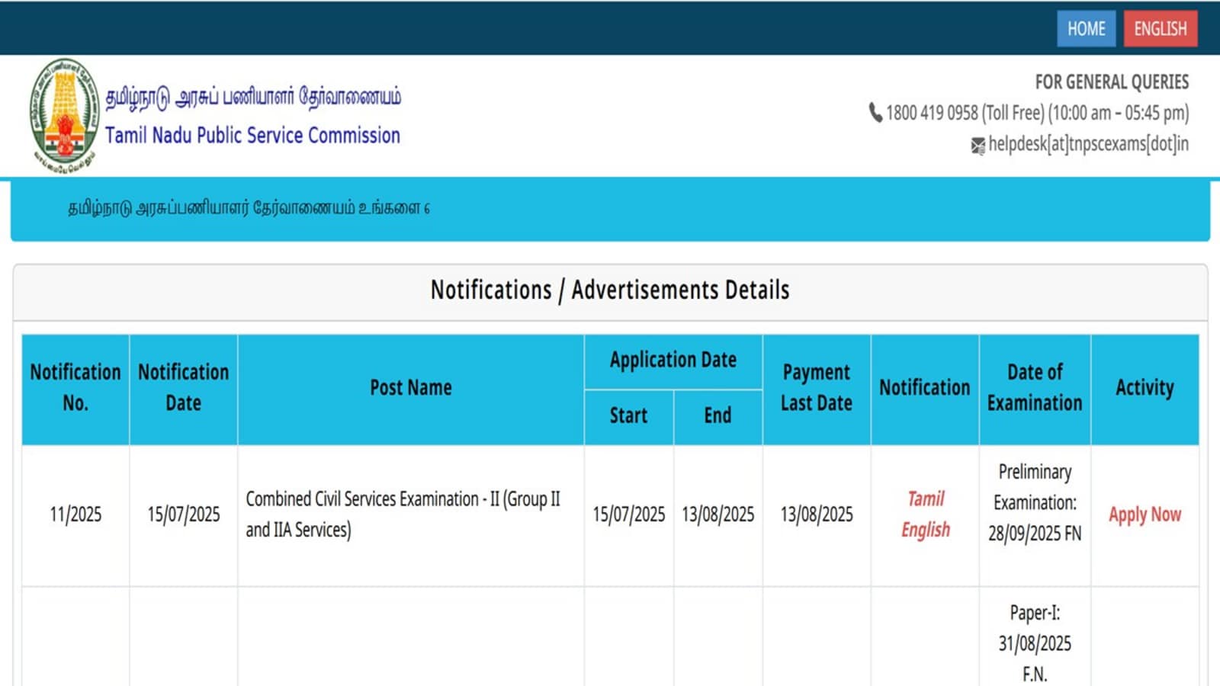Select the Payment Last Date column header
Viewport: 1220px width, 686px height.
(816, 388)
